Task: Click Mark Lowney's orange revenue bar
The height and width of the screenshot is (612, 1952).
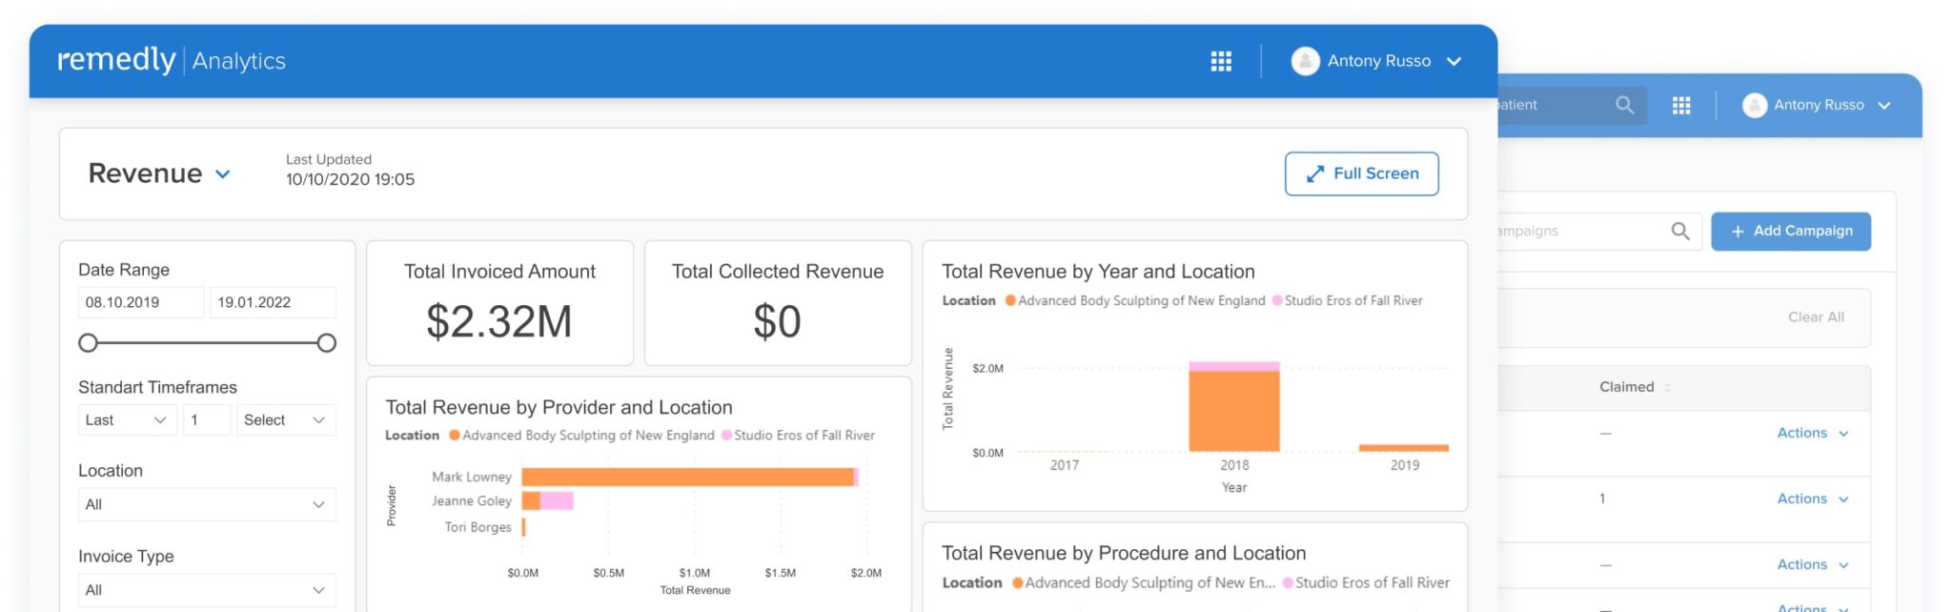Action: point(687,477)
